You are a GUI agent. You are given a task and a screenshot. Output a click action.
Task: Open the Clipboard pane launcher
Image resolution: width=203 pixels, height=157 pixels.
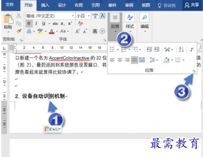(x=21, y=40)
